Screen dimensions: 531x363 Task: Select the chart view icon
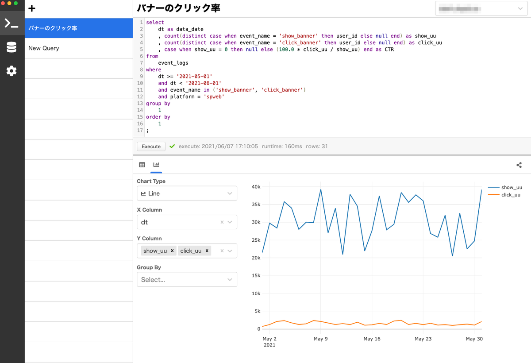coord(156,164)
